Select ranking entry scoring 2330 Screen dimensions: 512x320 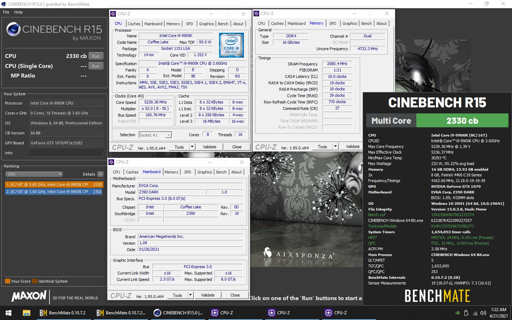(x=54, y=185)
